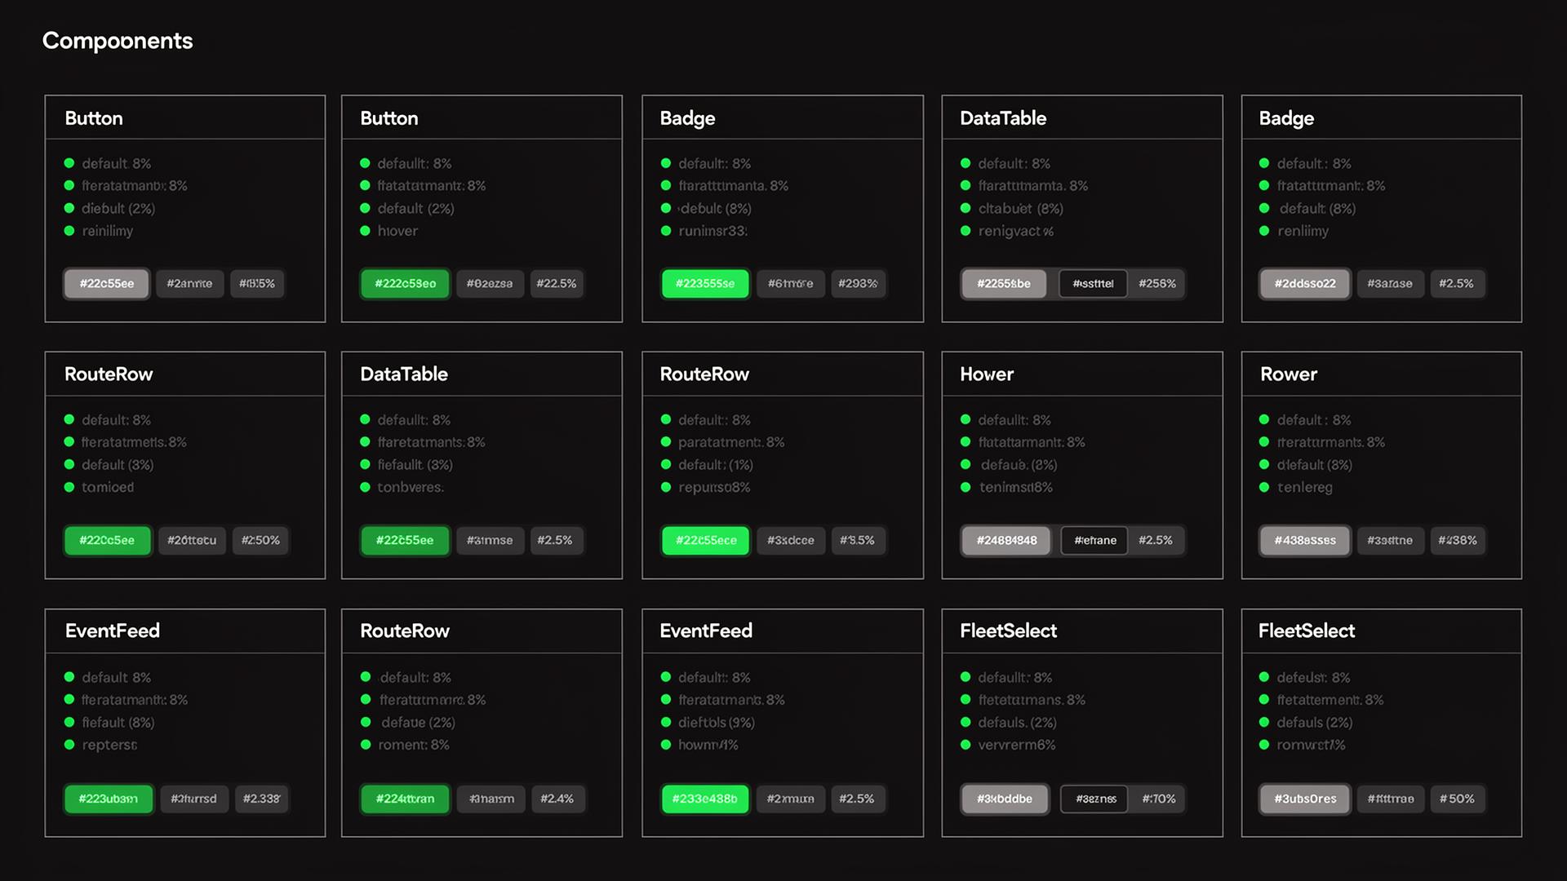
Task: Select the 'dieftbls (9%)' row
Action: coord(708,723)
